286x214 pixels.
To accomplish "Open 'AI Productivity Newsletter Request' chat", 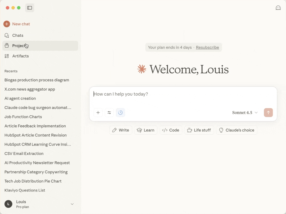I will click(x=37, y=163).
